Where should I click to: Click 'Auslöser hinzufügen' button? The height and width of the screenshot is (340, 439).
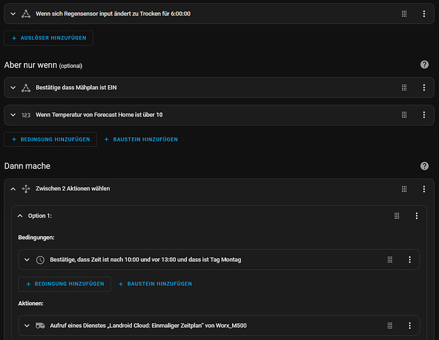pos(48,38)
